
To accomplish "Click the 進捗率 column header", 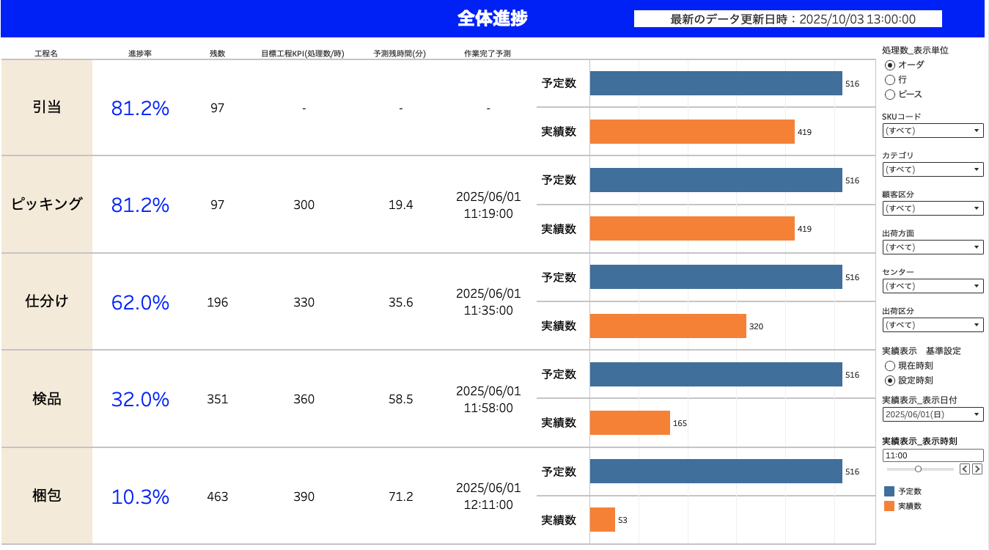I will (x=140, y=54).
